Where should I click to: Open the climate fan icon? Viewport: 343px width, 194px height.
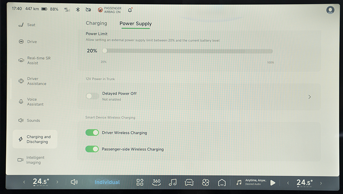[x=206, y=182]
